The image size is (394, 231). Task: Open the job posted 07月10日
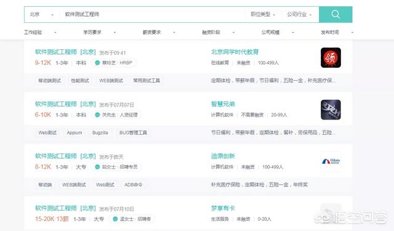coord(65,208)
